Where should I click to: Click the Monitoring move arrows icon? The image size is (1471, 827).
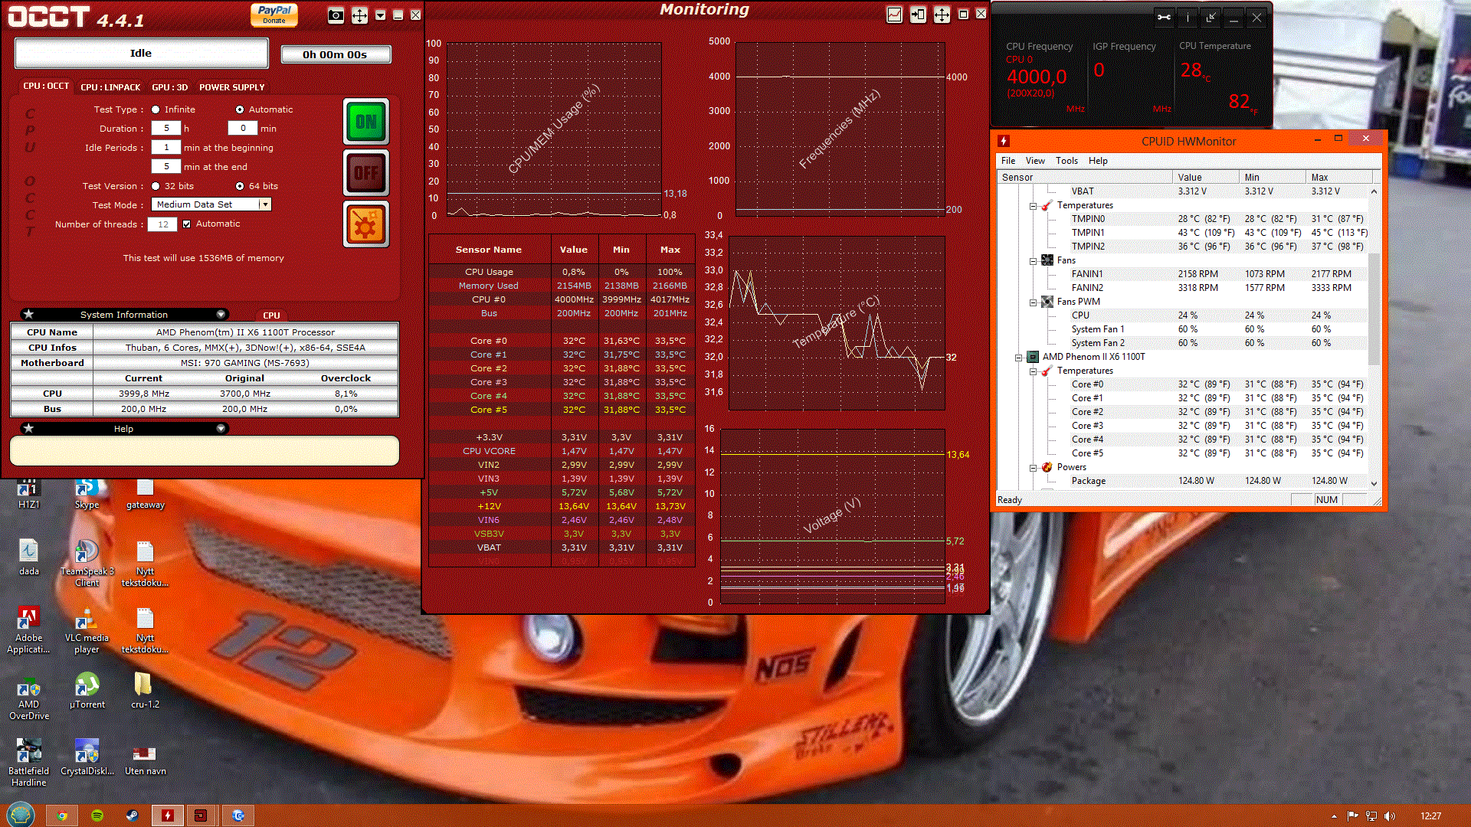point(942,15)
